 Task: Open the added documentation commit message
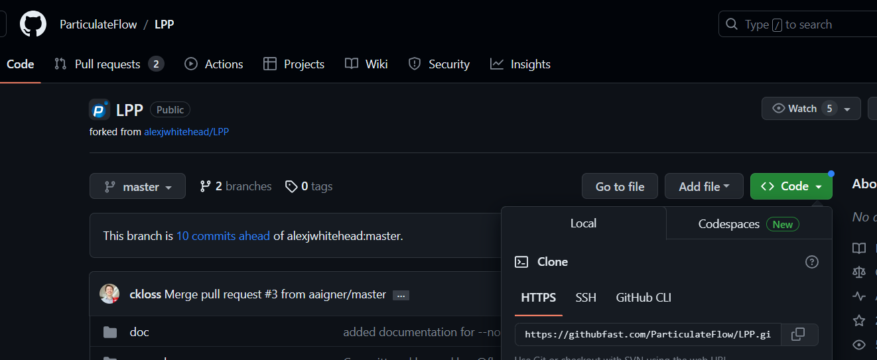[x=421, y=332]
